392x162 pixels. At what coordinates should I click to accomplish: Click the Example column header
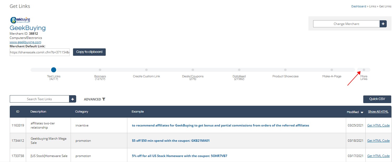[138, 112]
